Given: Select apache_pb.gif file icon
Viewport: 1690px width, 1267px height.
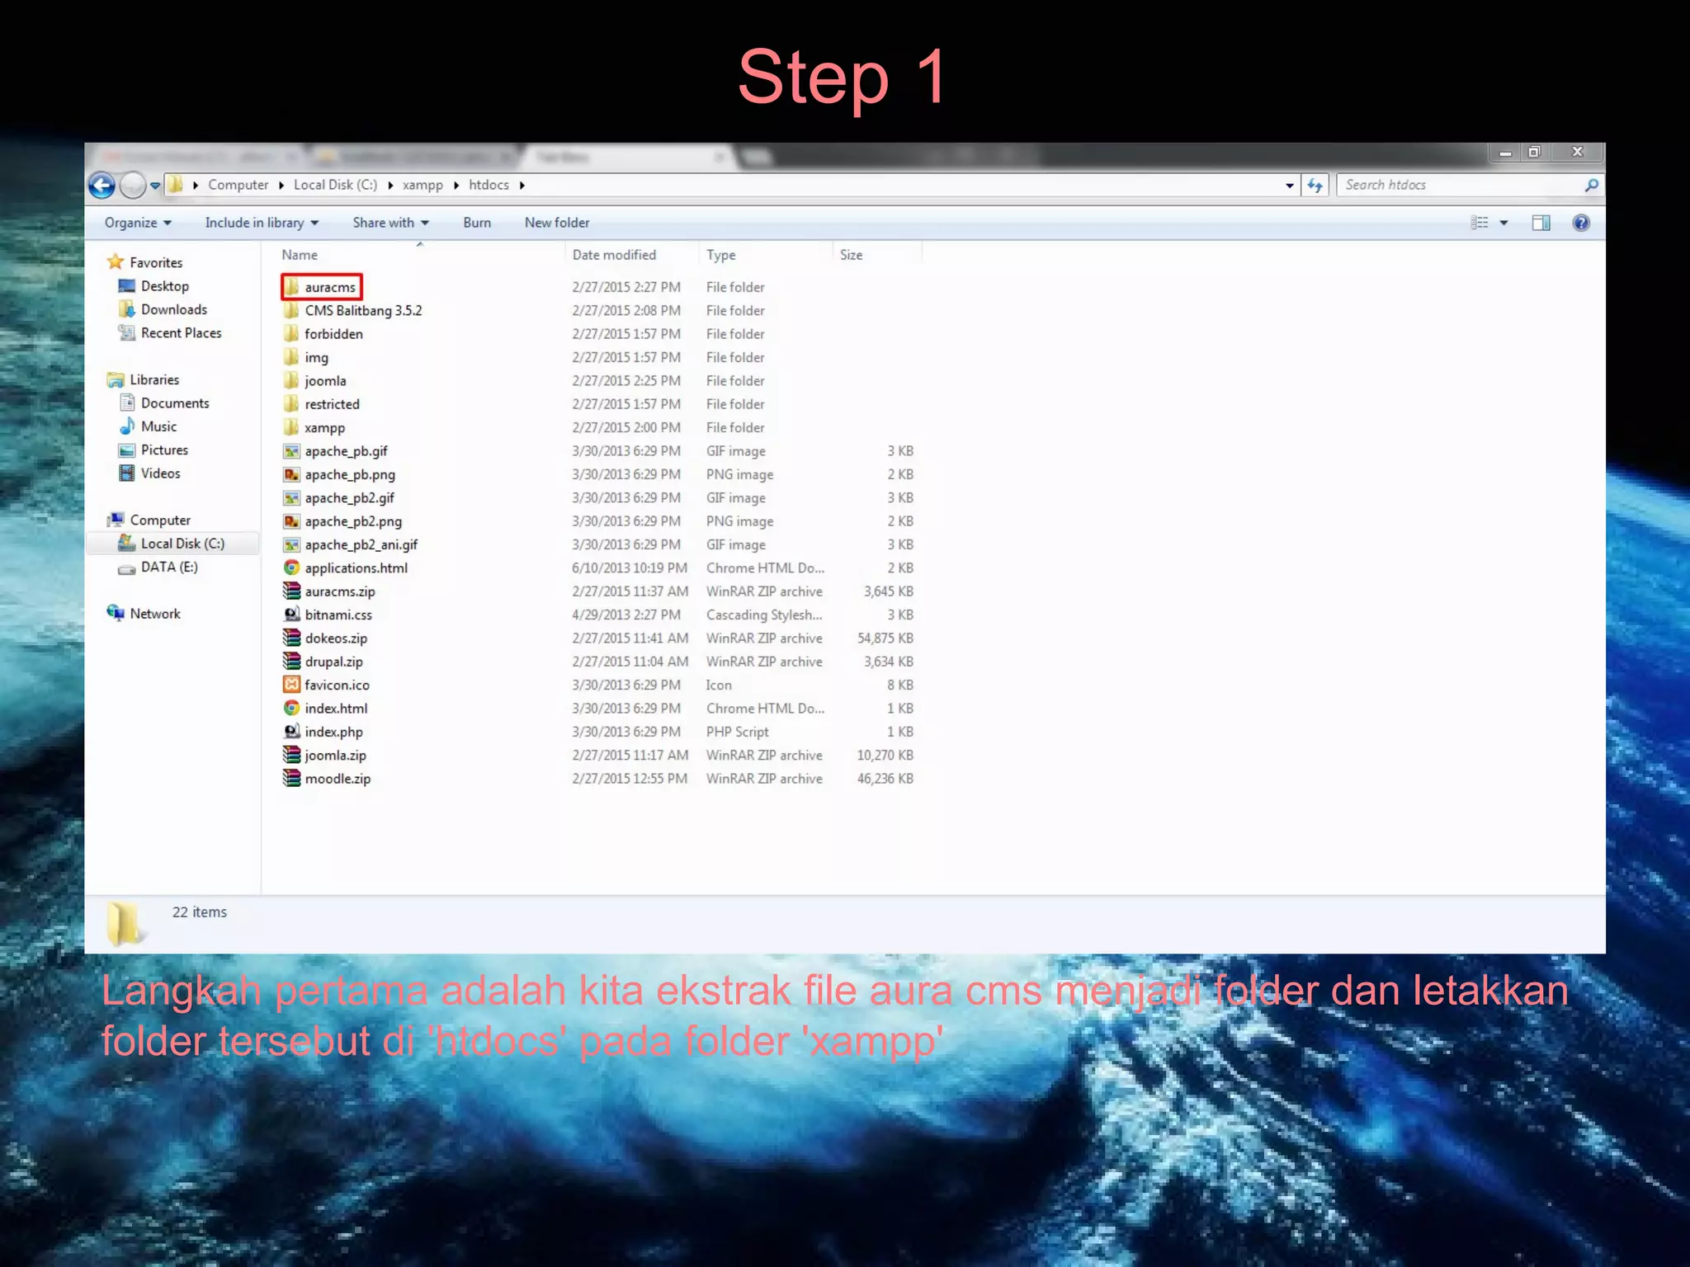Looking at the screenshot, I should [x=291, y=451].
